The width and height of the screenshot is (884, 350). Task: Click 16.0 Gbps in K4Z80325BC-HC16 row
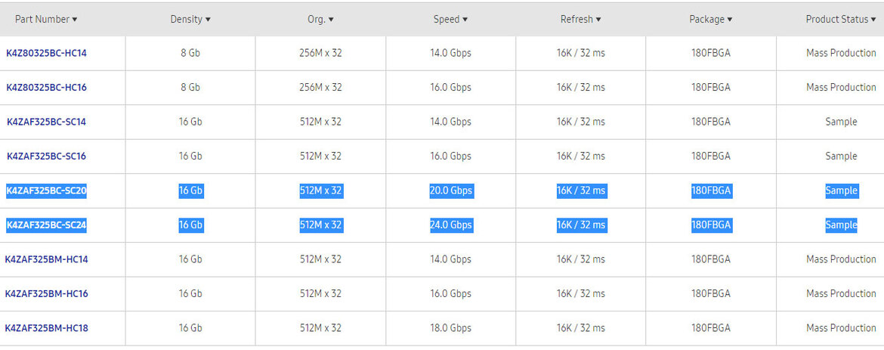pos(450,88)
